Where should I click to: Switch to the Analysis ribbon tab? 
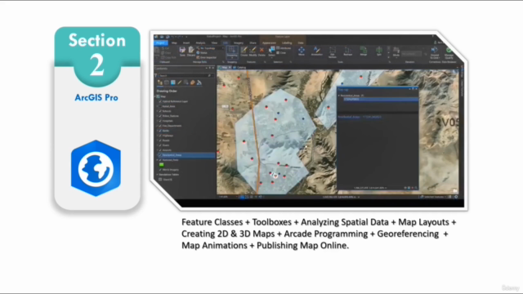coord(200,43)
